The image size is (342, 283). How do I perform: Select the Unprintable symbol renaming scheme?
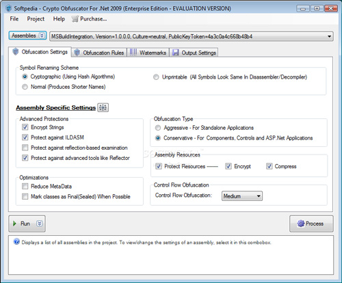156,77
